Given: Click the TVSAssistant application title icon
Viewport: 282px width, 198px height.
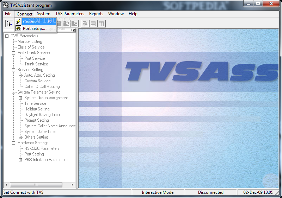Looking at the screenshot, I should 6,5.
